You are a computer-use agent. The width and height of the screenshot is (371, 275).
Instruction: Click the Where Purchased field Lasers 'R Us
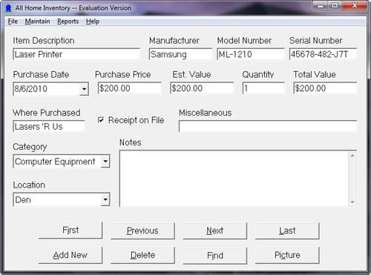[49, 126]
